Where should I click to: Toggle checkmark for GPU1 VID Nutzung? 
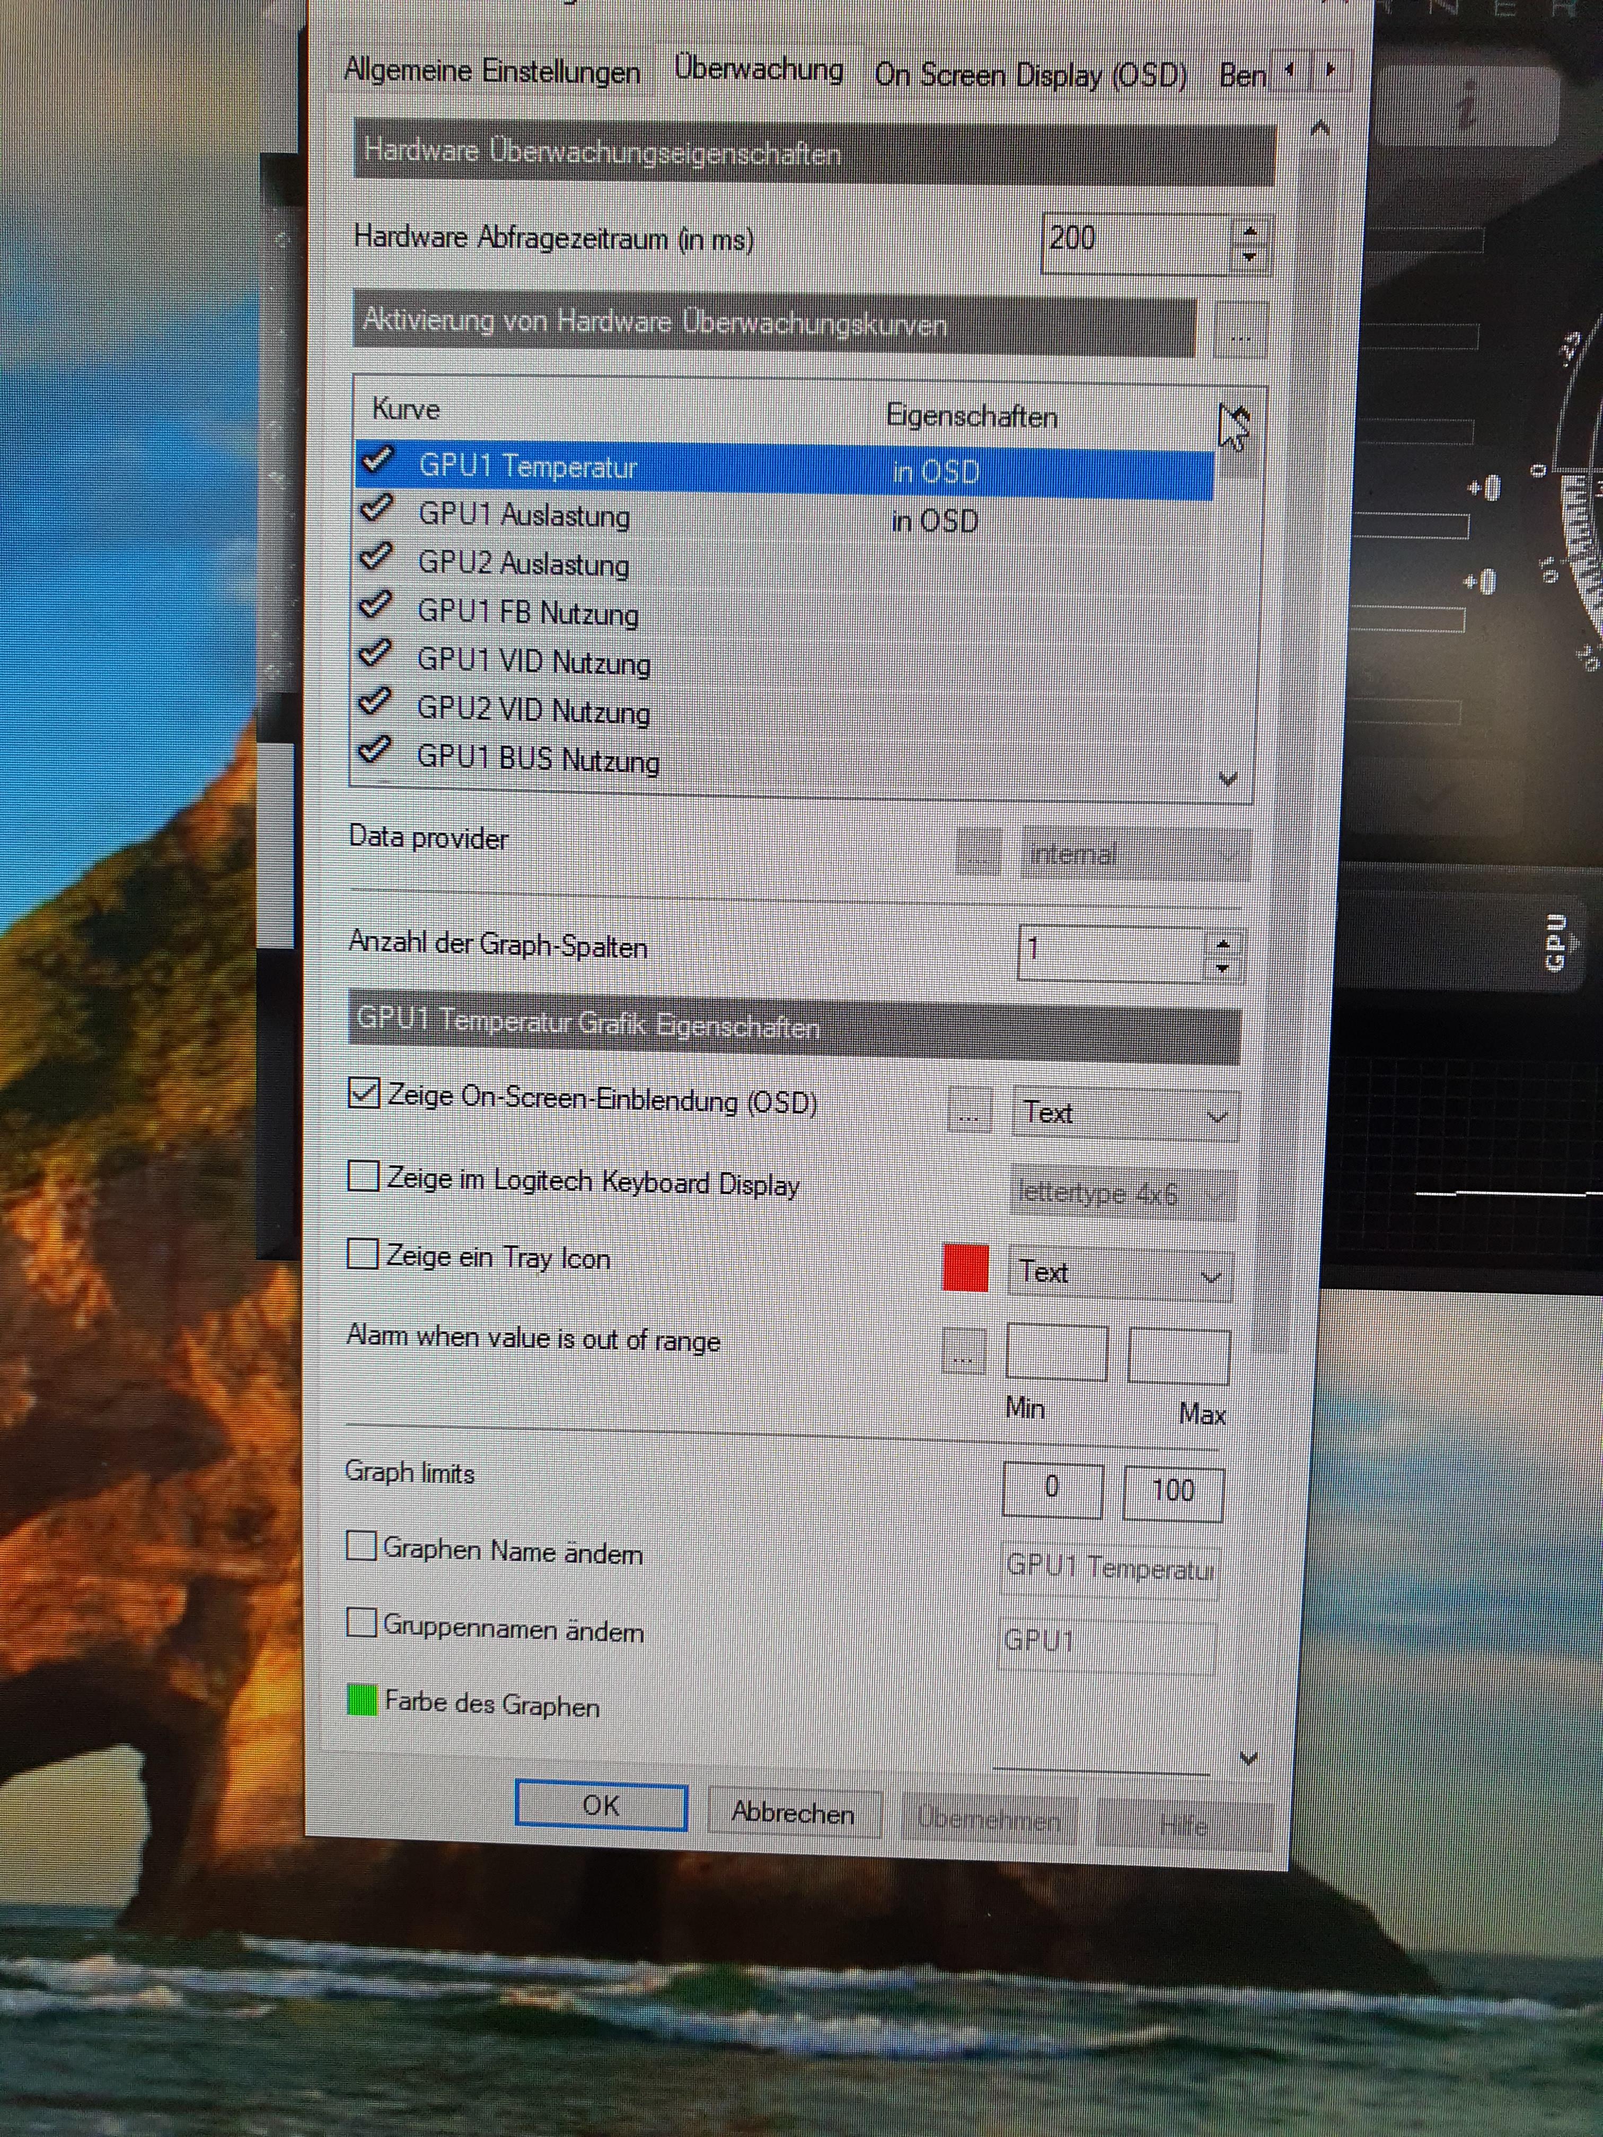[x=376, y=654]
